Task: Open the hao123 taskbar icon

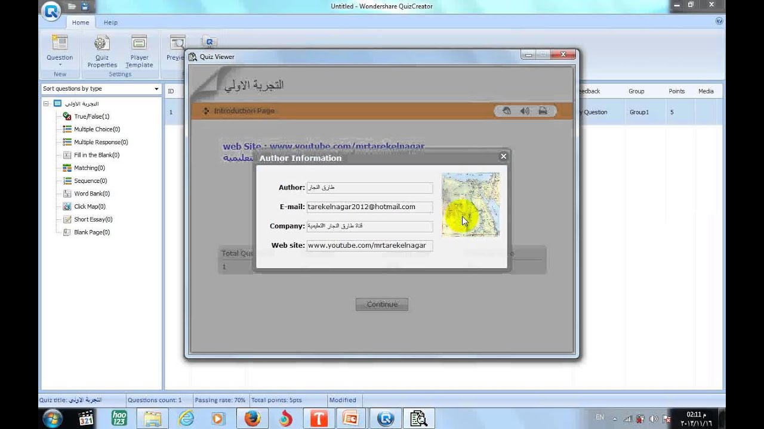Action: click(119, 418)
